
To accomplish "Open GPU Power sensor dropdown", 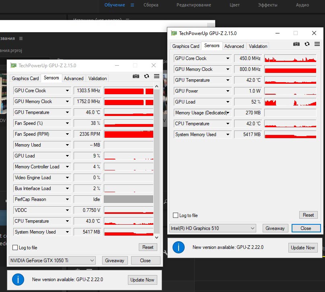I will [x=228, y=91].
